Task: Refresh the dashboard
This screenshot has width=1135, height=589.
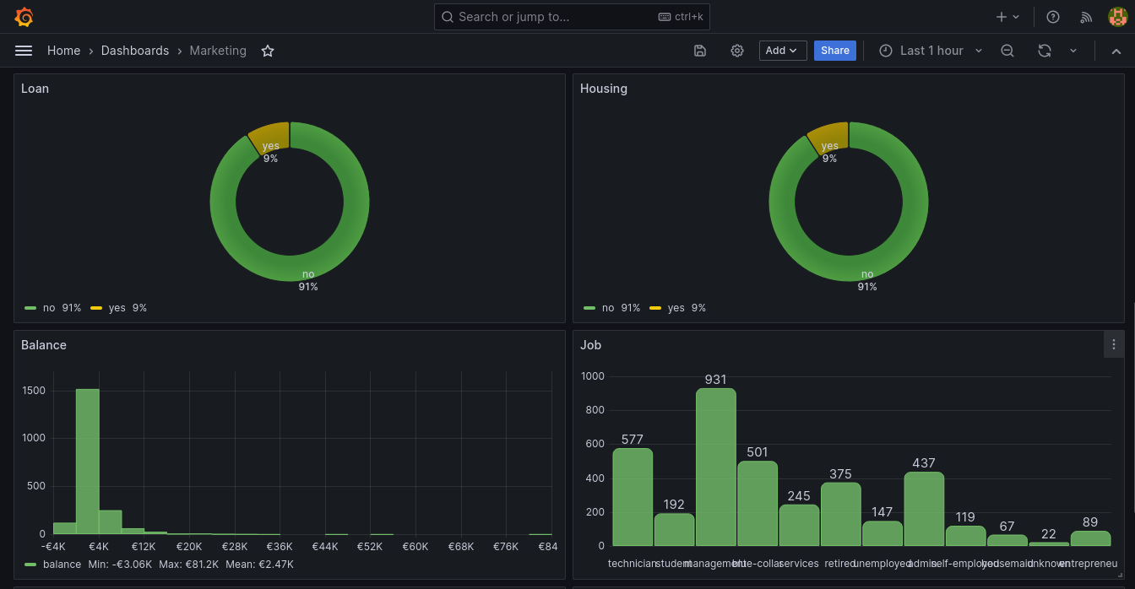Action: click(x=1044, y=51)
